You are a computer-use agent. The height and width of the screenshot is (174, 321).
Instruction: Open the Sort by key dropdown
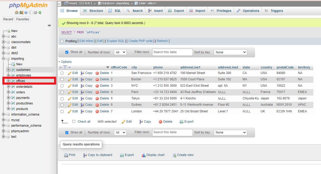[230, 52]
